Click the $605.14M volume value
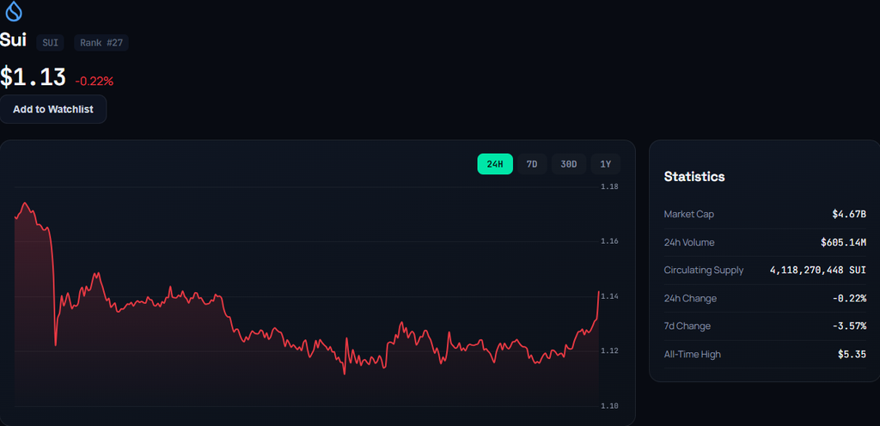Viewport: 880px width, 426px height. pyautogui.click(x=844, y=243)
